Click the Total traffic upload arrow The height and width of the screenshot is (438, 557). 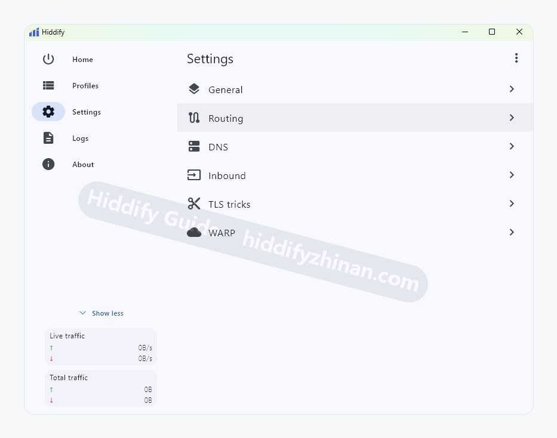tap(51, 390)
